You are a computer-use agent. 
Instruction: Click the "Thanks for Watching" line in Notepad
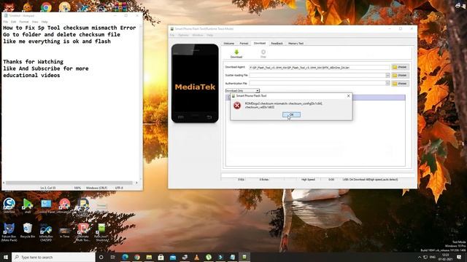pyautogui.click(x=34, y=62)
